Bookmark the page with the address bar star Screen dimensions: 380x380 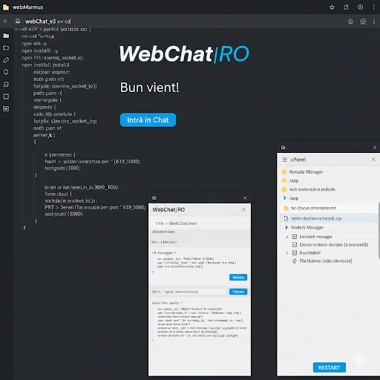coord(350,22)
